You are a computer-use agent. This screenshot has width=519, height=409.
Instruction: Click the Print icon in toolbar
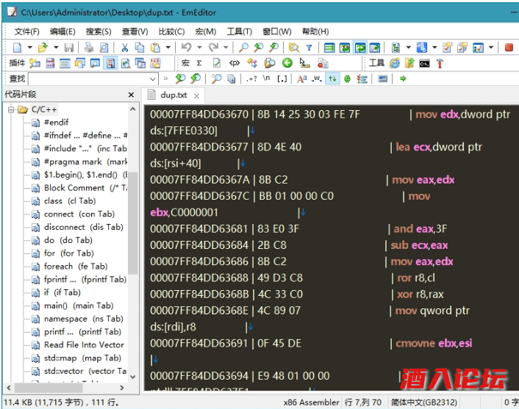(x=88, y=48)
